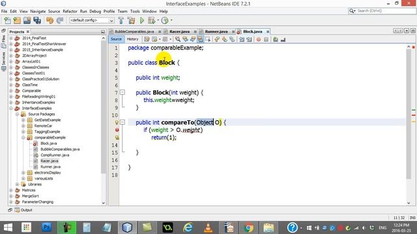The image size is (417, 234).
Task: Click the Find Selection magnifier icon in the editor toolbar
Action: click(178, 39)
